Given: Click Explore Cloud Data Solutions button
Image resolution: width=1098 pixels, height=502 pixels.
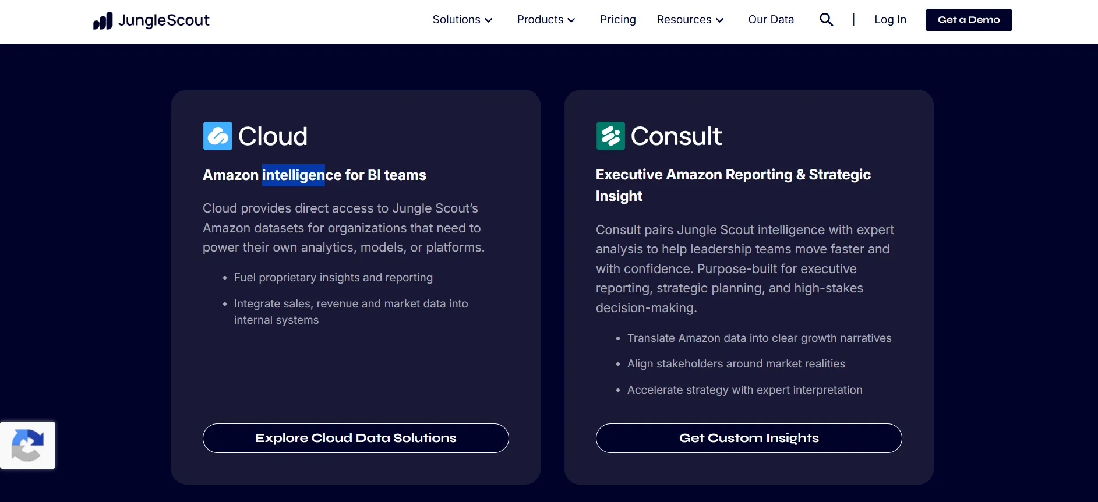Looking at the screenshot, I should 356,438.
